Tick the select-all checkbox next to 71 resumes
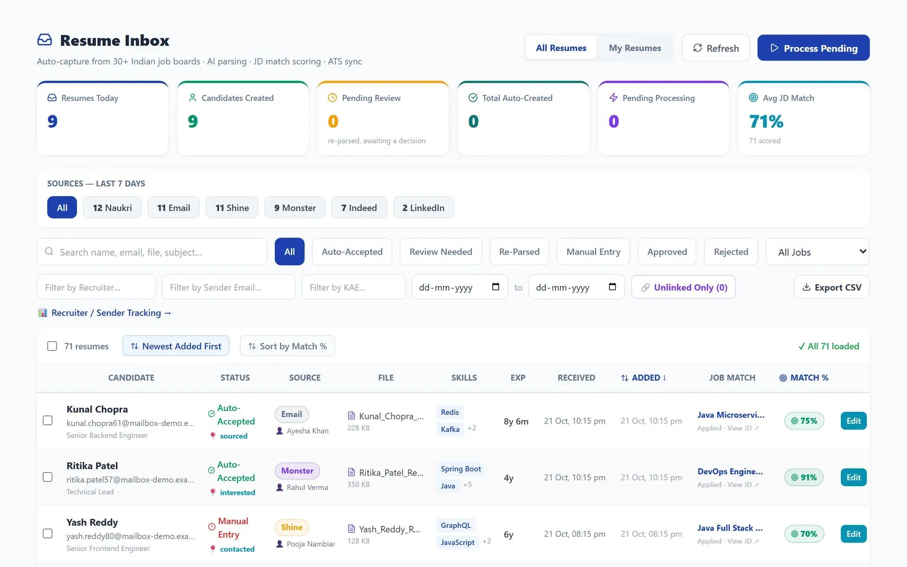This screenshot has width=907, height=567. point(52,346)
